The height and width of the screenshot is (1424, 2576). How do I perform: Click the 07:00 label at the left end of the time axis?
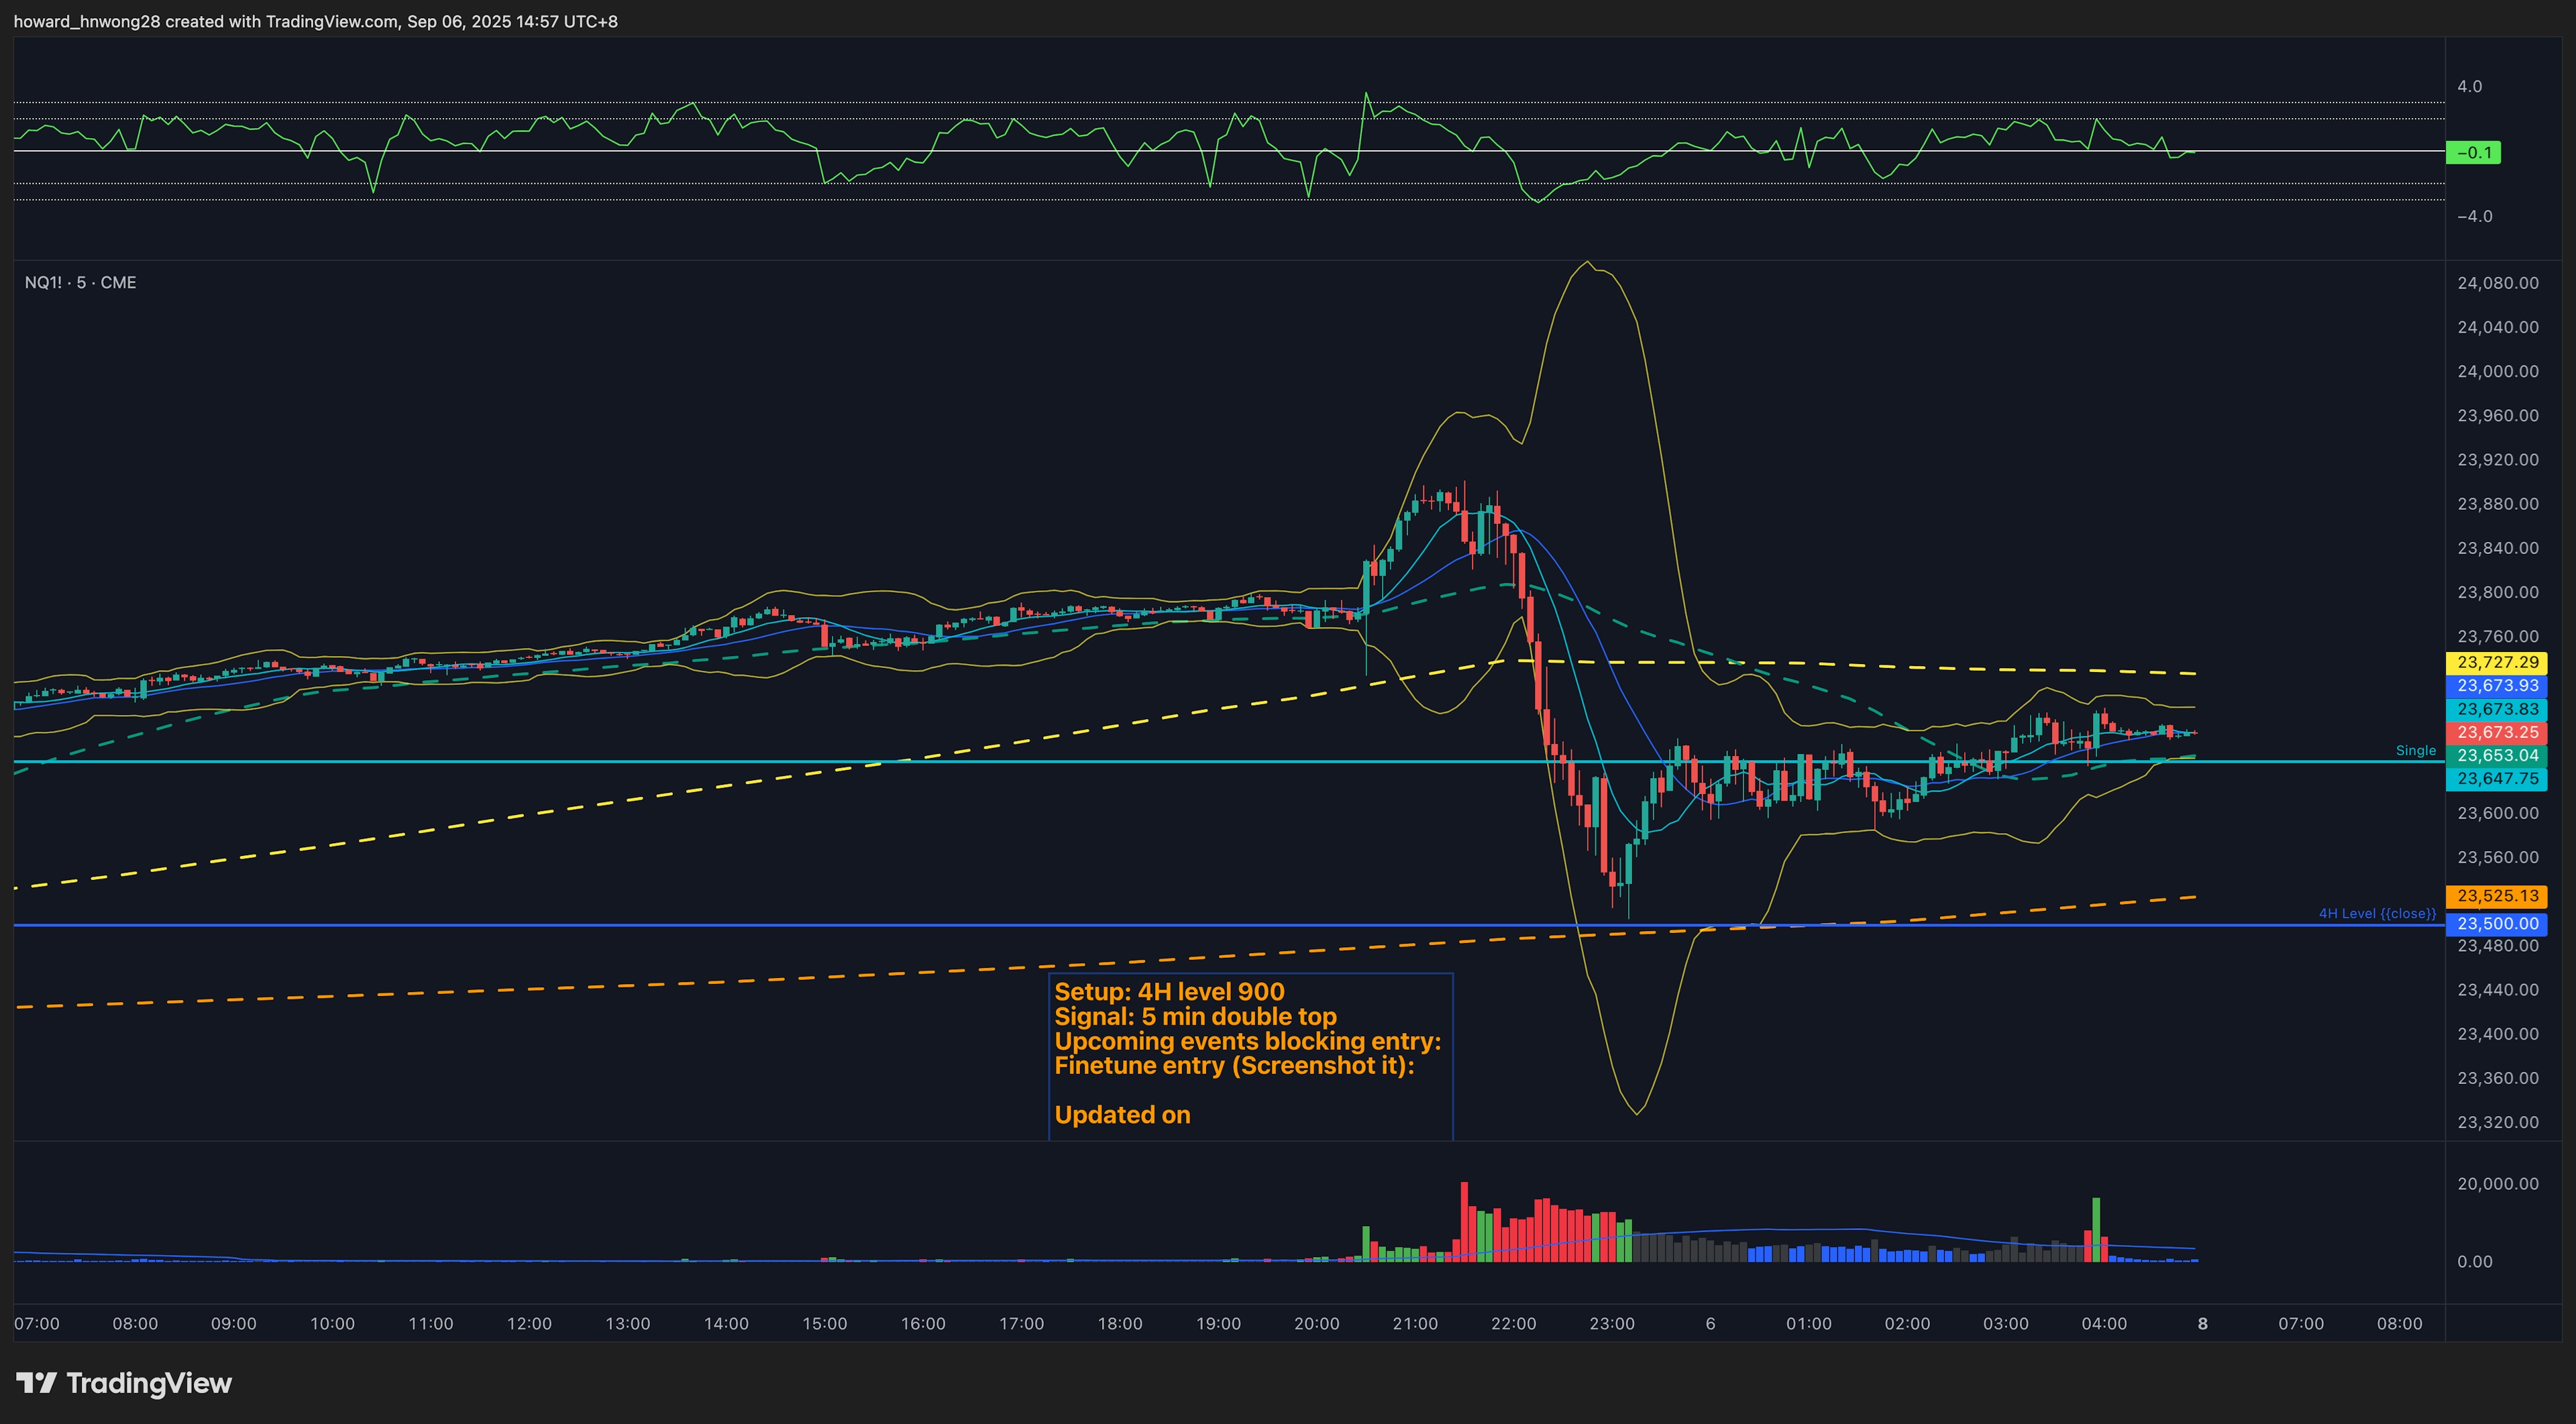click(37, 1324)
